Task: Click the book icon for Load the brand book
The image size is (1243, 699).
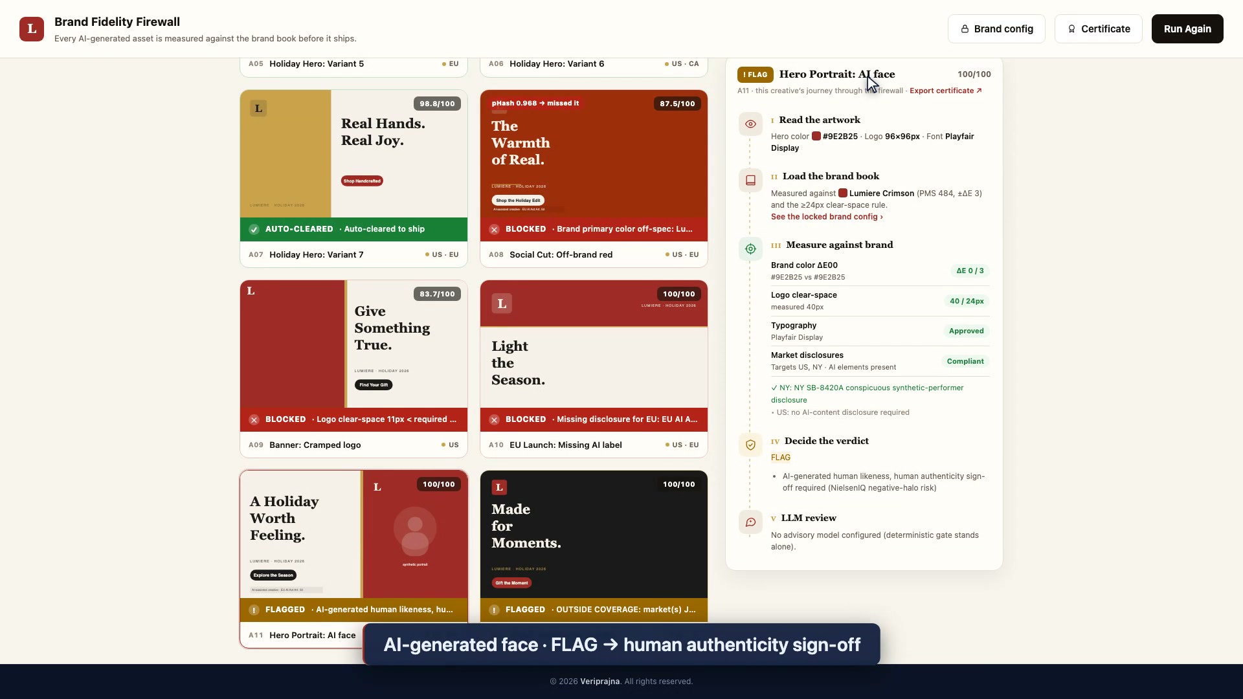Action: point(750,181)
